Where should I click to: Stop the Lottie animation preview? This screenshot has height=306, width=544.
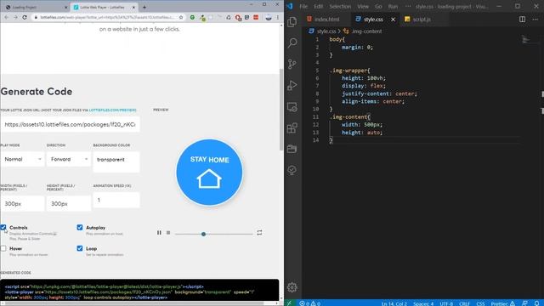tap(168, 233)
